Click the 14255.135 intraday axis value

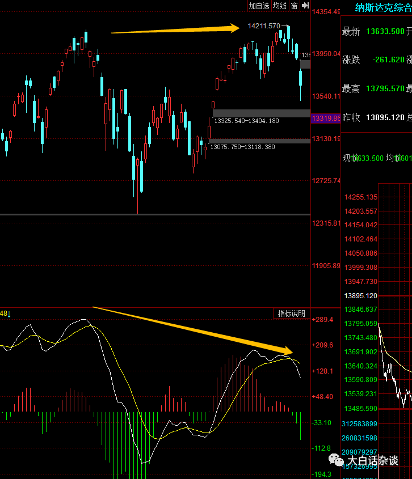[x=361, y=197]
